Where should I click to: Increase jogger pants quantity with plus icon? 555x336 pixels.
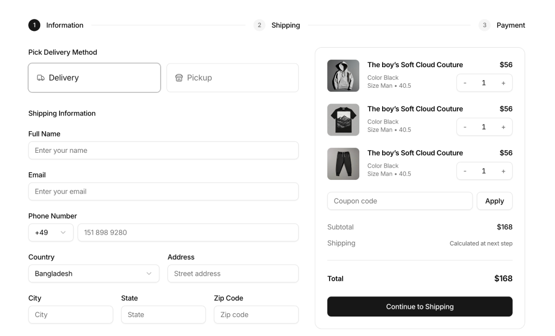coord(503,171)
